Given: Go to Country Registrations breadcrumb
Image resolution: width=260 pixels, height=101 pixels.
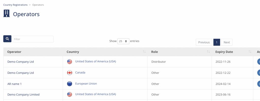Looking at the screenshot, I should click(x=15, y=5).
